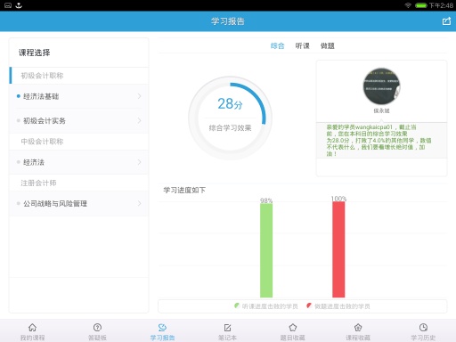This screenshot has height=342, width=456.
Task: Open 答疑板 question icon
Action: click(97, 328)
